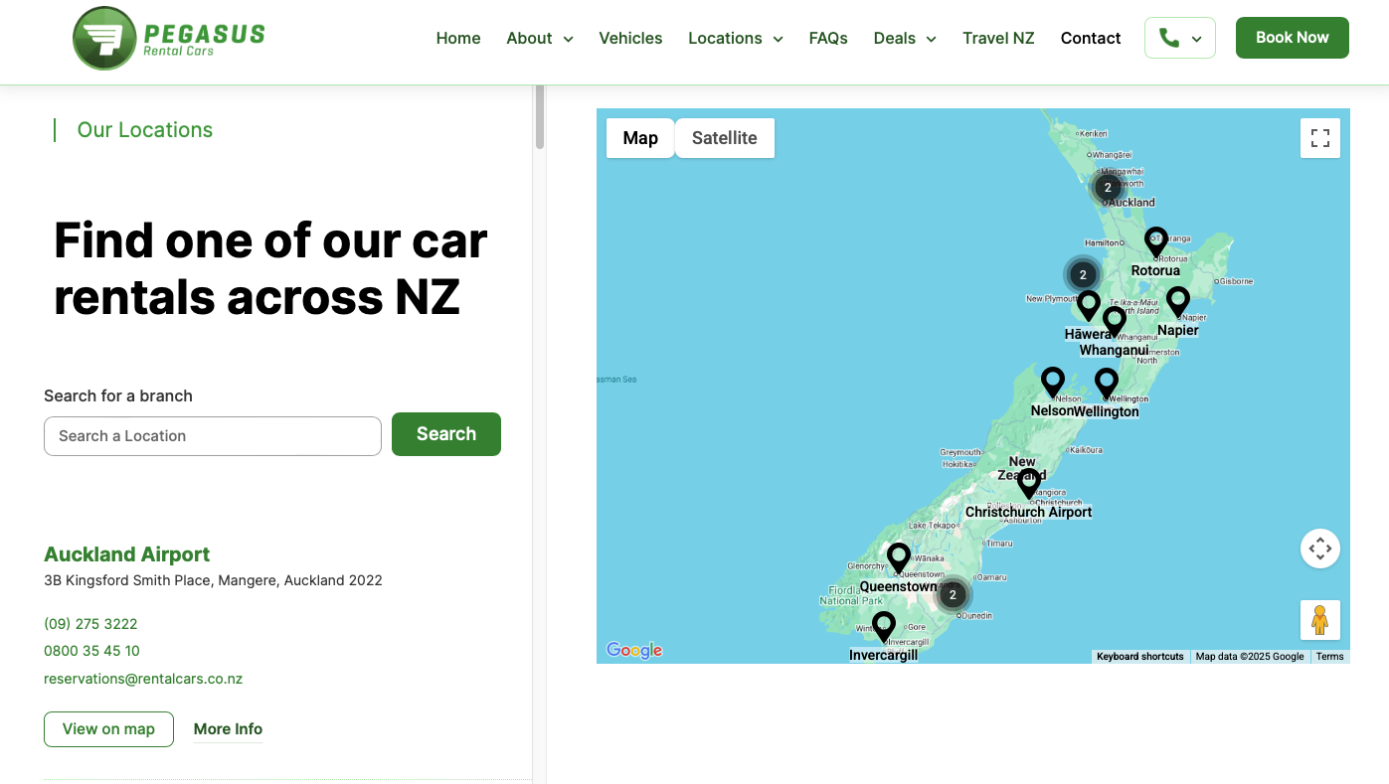Open the map Terms link
This screenshot has width=1389, height=784.
1329,657
